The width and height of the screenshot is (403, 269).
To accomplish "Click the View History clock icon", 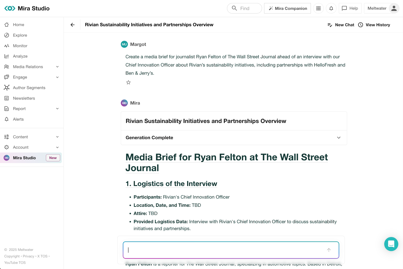I will 361,25.
